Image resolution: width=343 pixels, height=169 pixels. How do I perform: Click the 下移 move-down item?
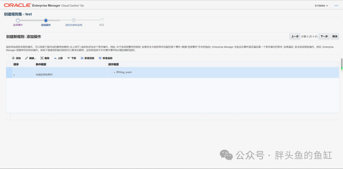click(x=71, y=58)
